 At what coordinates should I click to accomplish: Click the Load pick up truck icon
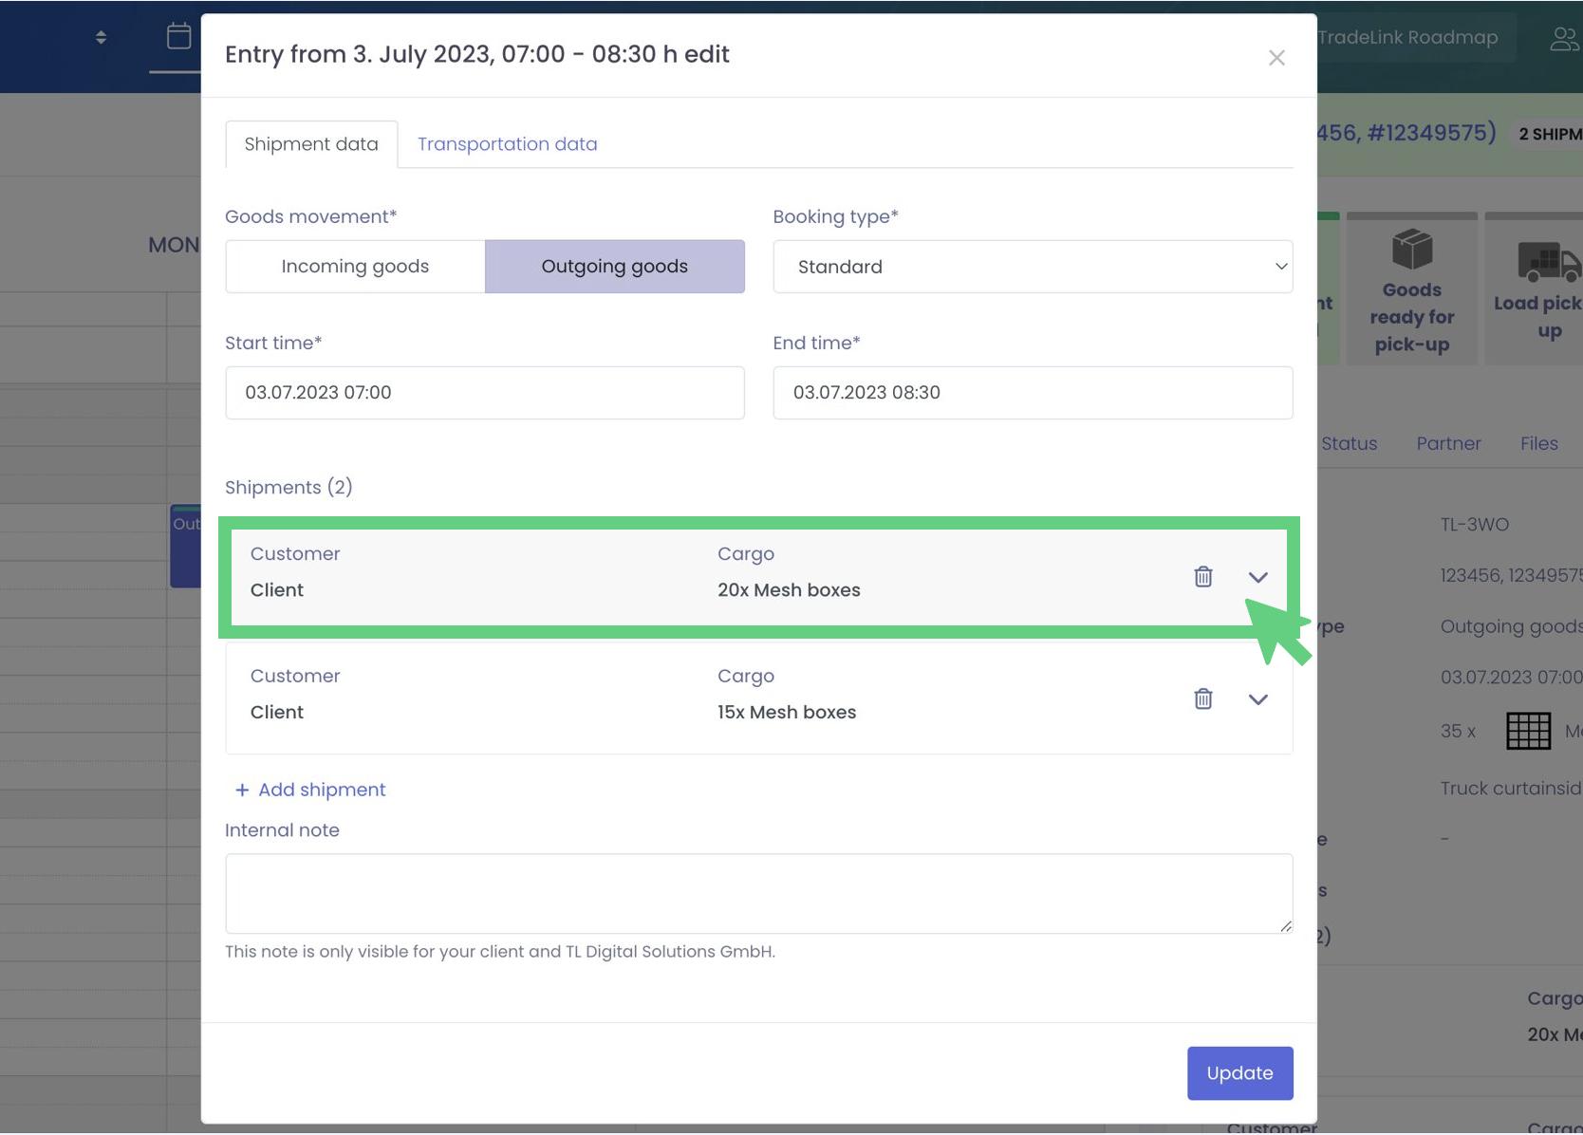1547,262
